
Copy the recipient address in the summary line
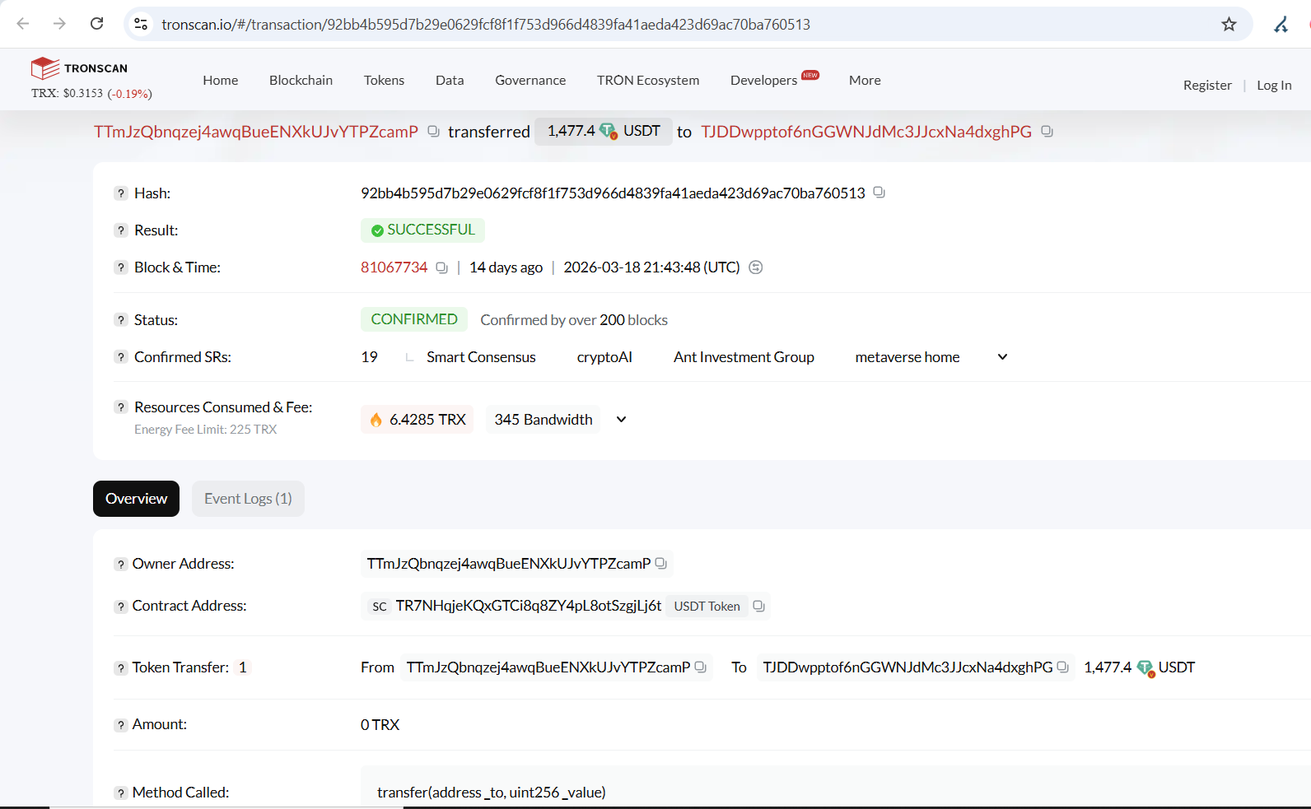[x=1047, y=132]
